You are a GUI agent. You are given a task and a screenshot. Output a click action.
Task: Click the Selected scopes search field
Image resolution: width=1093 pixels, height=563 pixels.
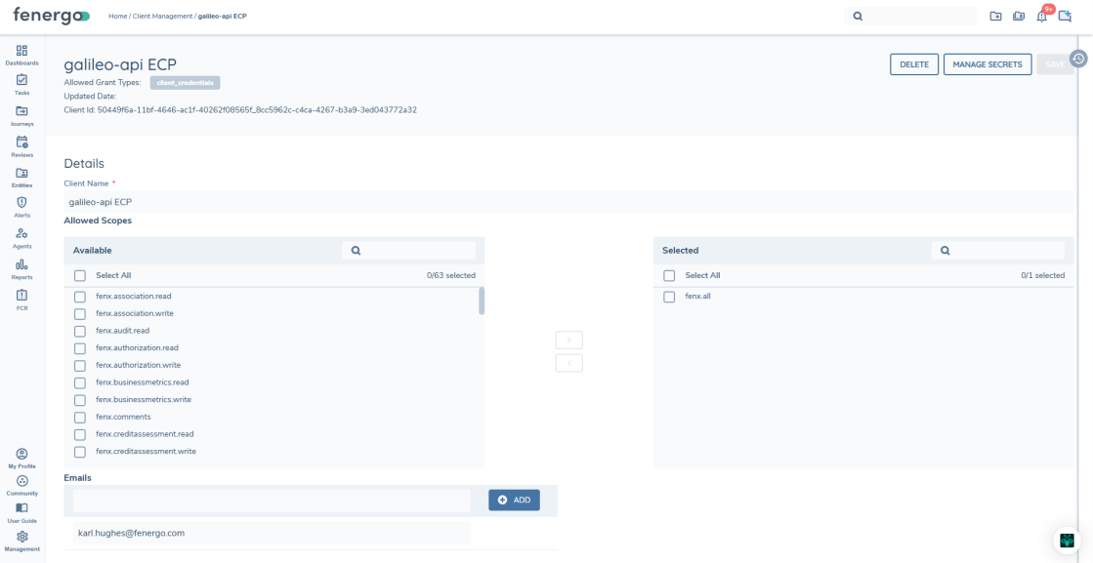[x=998, y=251]
